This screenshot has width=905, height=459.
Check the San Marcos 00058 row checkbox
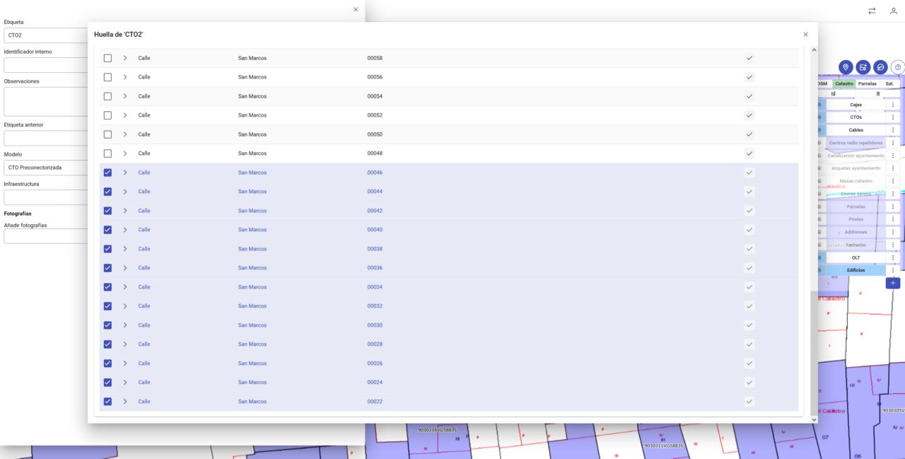click(107, 58)
